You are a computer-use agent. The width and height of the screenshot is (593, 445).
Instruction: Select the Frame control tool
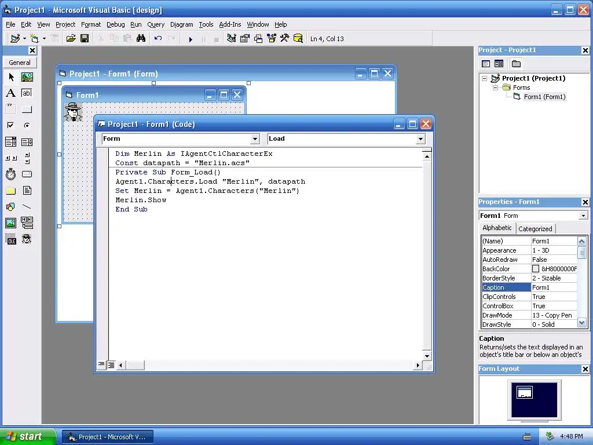coord(11,110)
